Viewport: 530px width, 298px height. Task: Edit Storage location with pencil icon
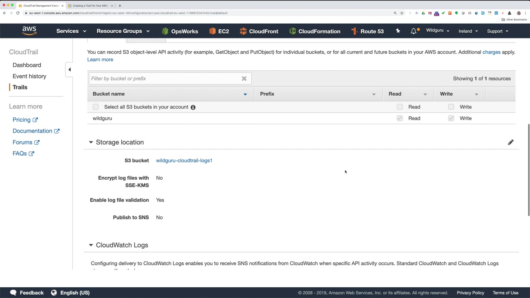point(511,142)
